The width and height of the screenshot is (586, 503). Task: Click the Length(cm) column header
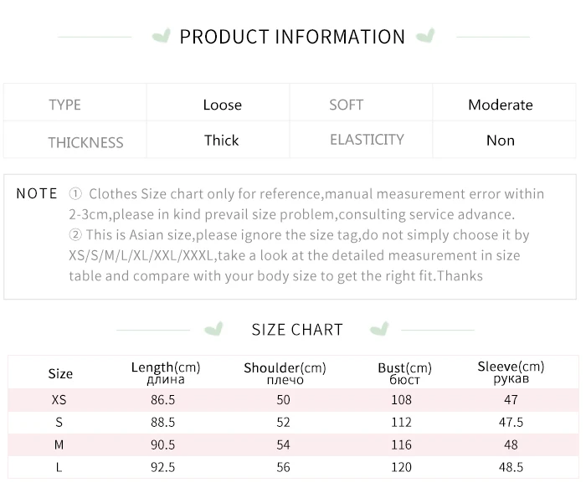coord(166,372)
